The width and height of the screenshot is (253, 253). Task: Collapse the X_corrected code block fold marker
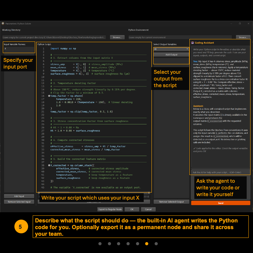pos(49,165)
